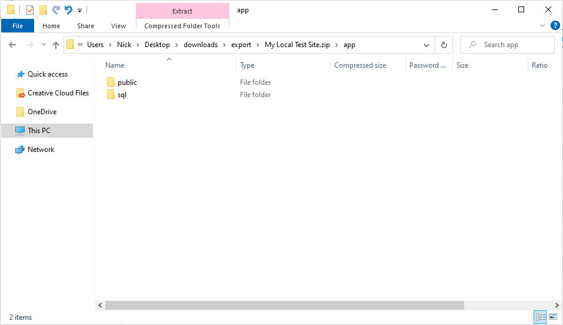Navigate to Users in address bar
Viewport: 563px width, 325px height.
95,45
